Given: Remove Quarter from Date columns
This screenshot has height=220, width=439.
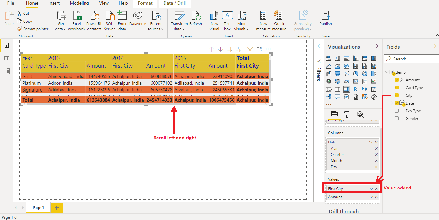Looking at the screenshot, I should click(376, 155).
